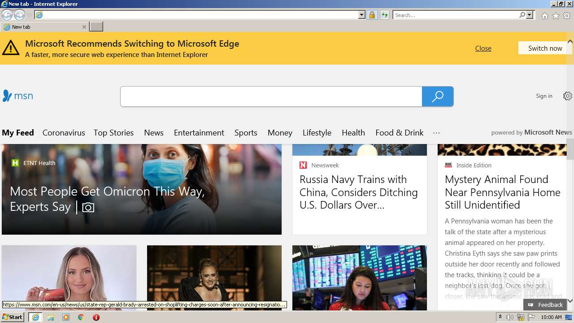This screenshot has width=574, height=323.
Task: Show hidden tray icons arrow
Action: click(500, 317)
